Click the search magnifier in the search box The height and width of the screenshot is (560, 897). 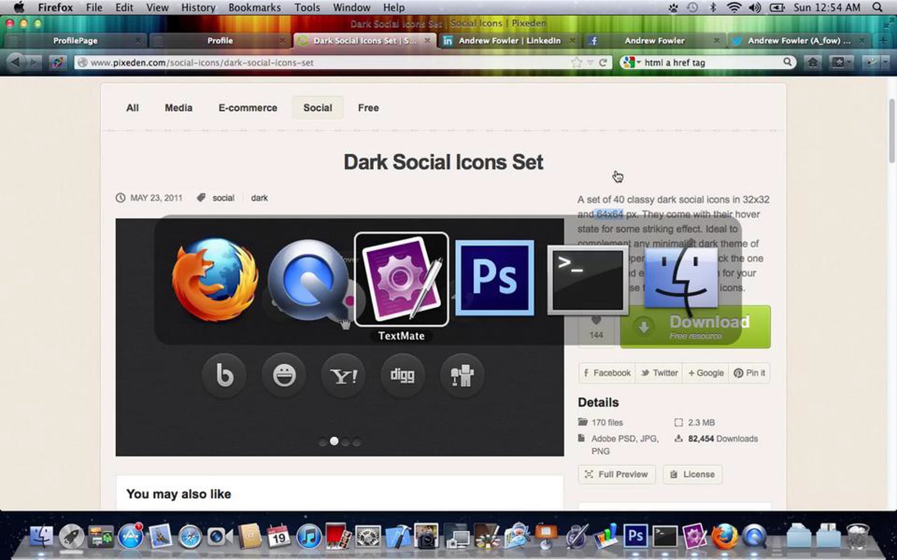pyautogui.click(x=787, y=62)
